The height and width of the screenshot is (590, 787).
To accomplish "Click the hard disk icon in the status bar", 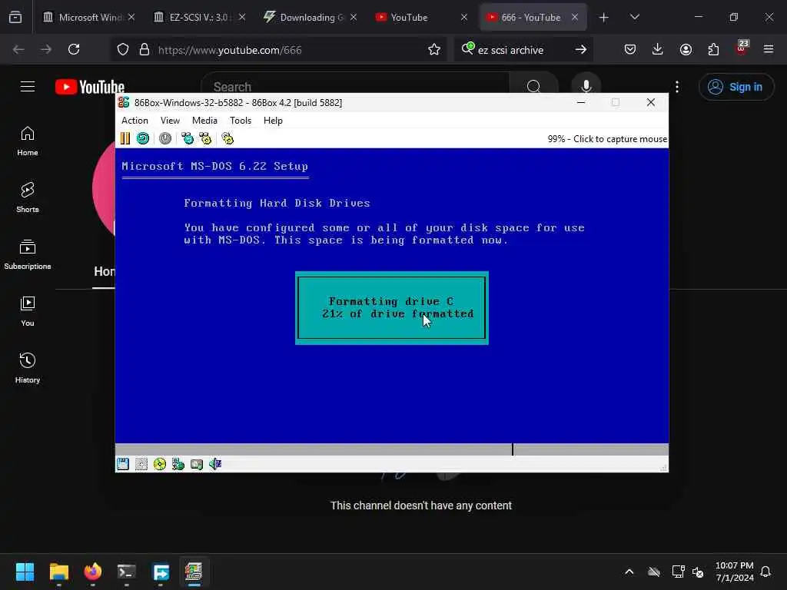I will [x=197, y=464].
